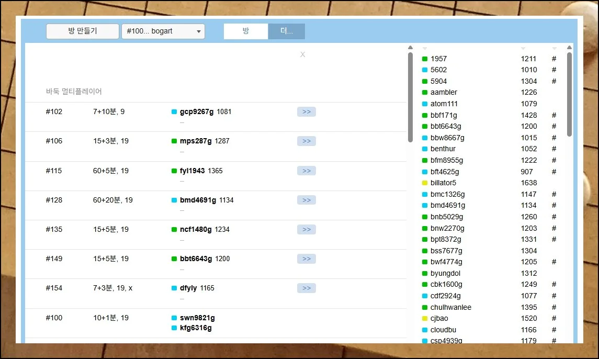Click sort arrow above player name column
Viewport: 599px width, 359px height.
(425, 49)
